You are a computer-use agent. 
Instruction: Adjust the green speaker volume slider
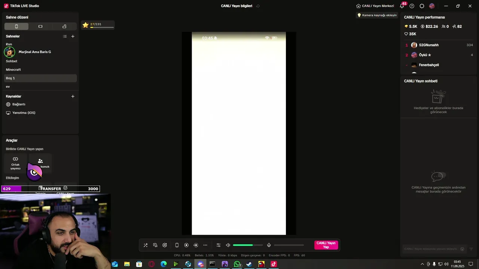[248, 245]
